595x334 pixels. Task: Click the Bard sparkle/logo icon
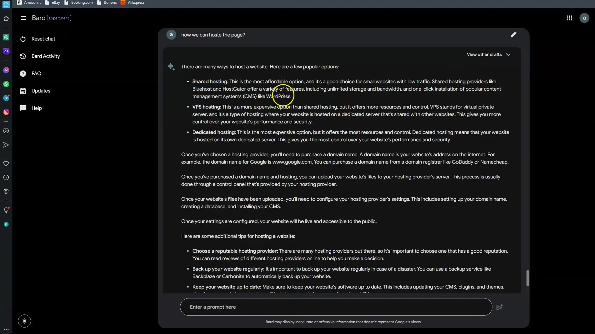click(171, 67)
